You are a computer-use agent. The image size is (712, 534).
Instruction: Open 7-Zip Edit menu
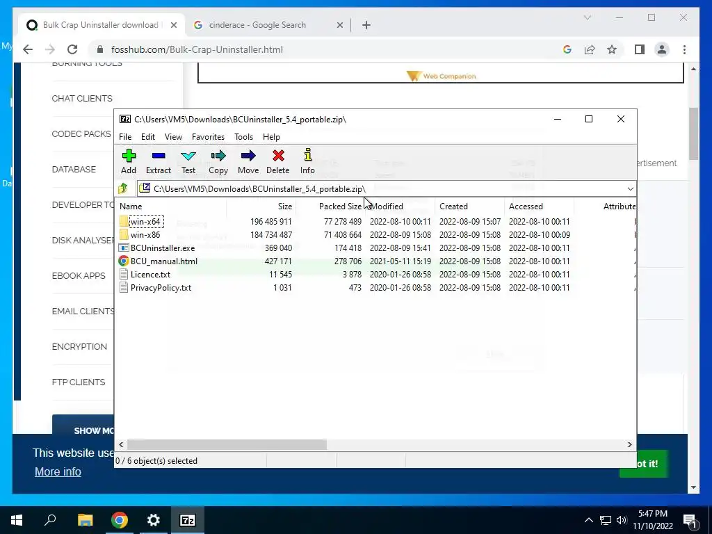pyautogui.click(x=148, y=137)
